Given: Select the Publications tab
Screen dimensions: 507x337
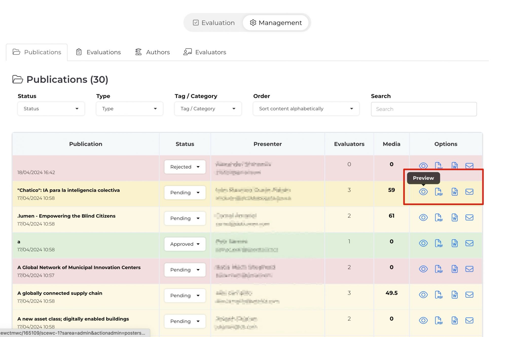Looking at the screenshot, I should [x=37, y=52].
